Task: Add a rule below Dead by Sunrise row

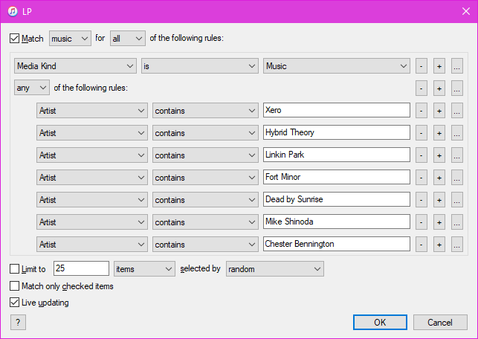Action: 439,199
